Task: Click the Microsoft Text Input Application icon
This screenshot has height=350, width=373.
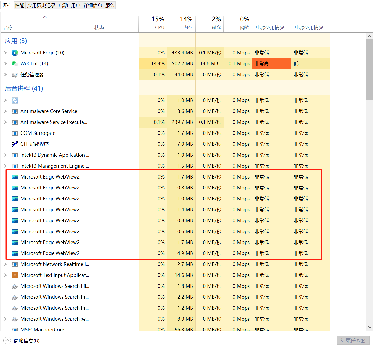Action: 15,275
